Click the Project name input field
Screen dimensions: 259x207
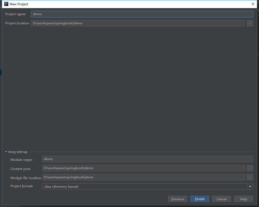coord(142,14)
